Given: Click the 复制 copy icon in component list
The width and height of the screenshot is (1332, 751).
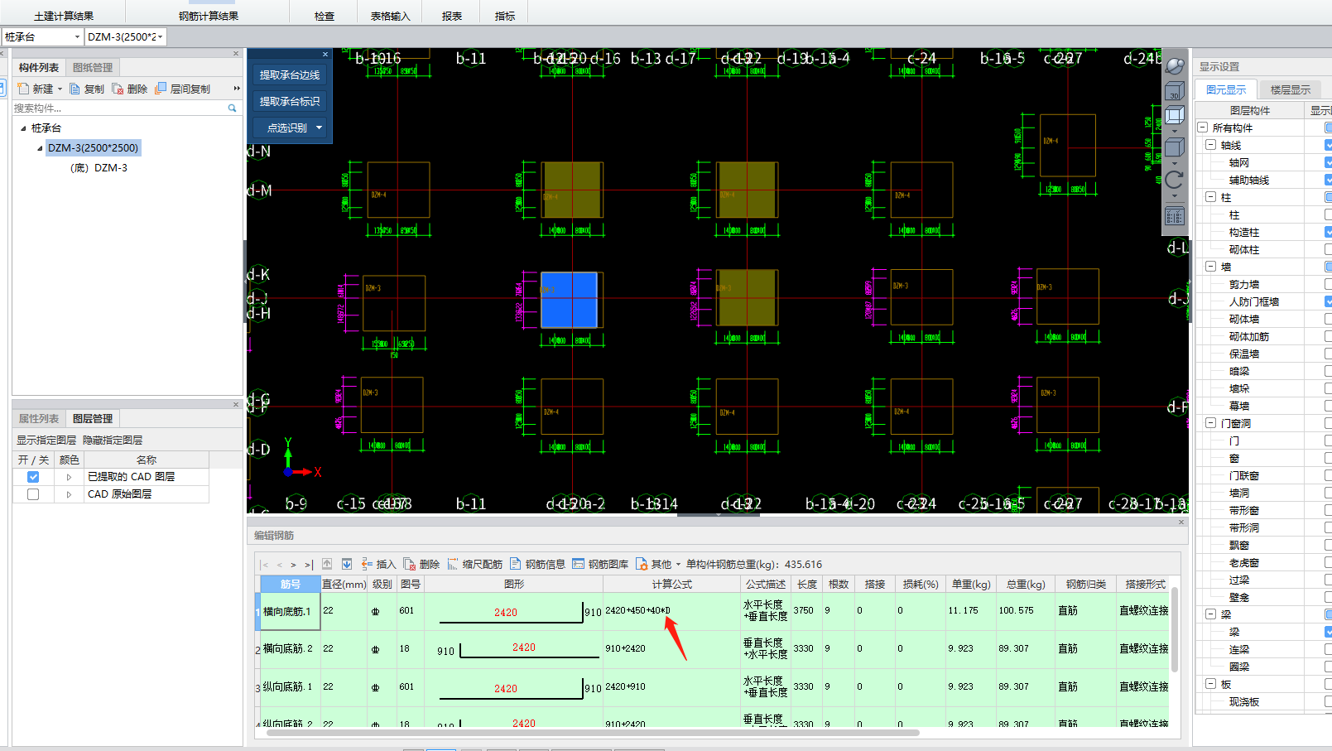Looking at the screenshot, I should [75, 89].
